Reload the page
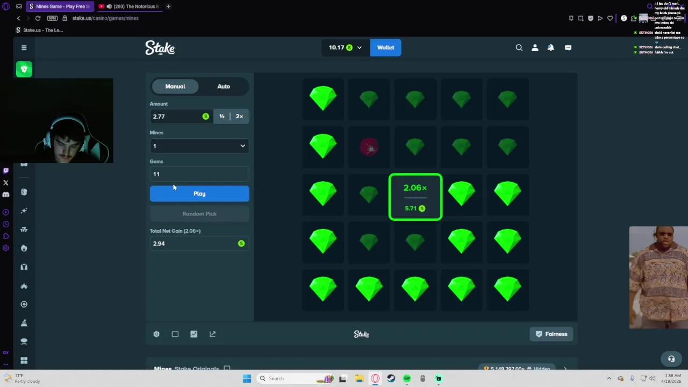 tap(38, 18)
